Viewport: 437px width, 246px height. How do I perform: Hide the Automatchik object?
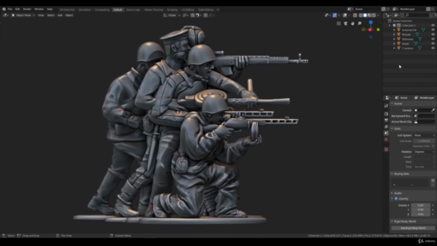point(433,30)
